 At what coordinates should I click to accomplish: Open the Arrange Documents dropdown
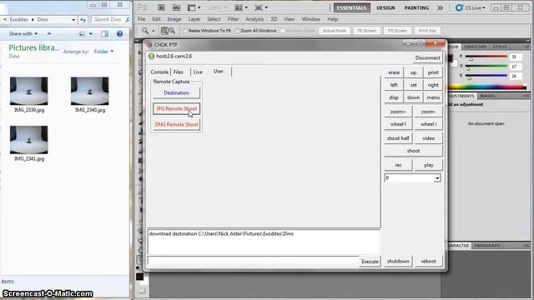241,7
